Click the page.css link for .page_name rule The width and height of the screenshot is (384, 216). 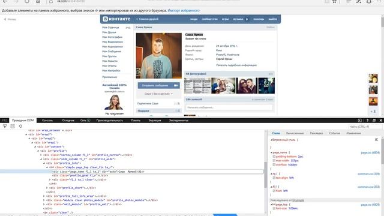(x=370, y=152)
